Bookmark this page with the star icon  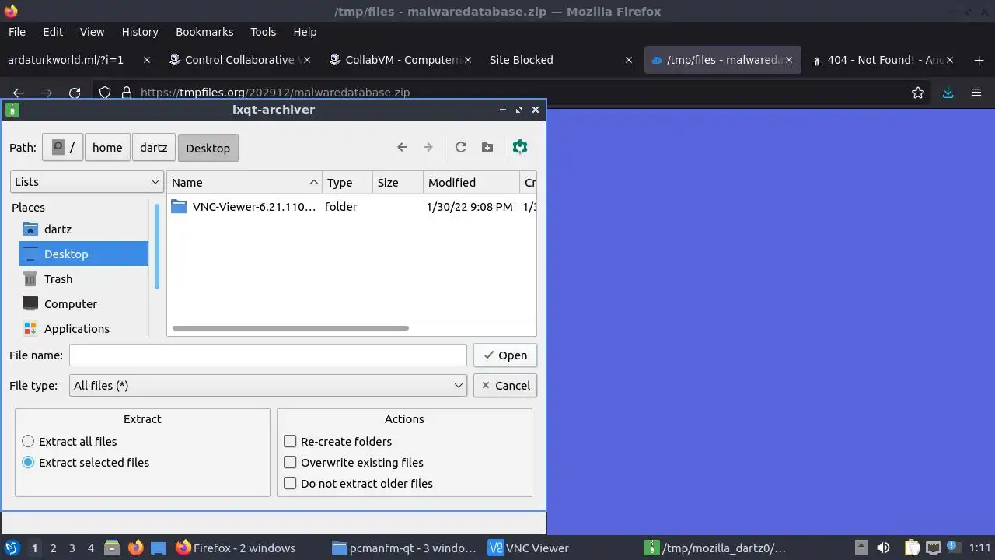point(918,93)
